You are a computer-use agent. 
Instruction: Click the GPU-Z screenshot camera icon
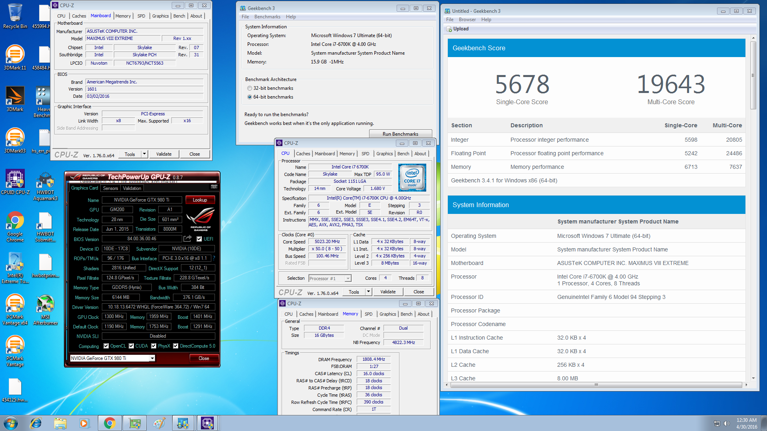tap(214, 187)
